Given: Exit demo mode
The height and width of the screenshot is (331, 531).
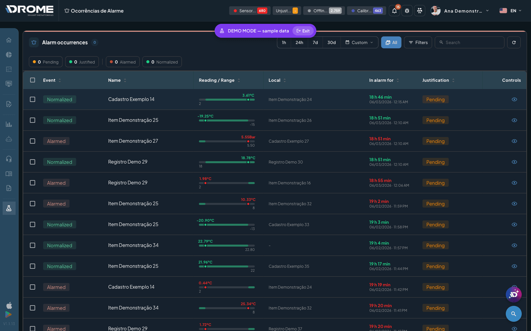Looking at the screenshot, I should tap(303, 31).
